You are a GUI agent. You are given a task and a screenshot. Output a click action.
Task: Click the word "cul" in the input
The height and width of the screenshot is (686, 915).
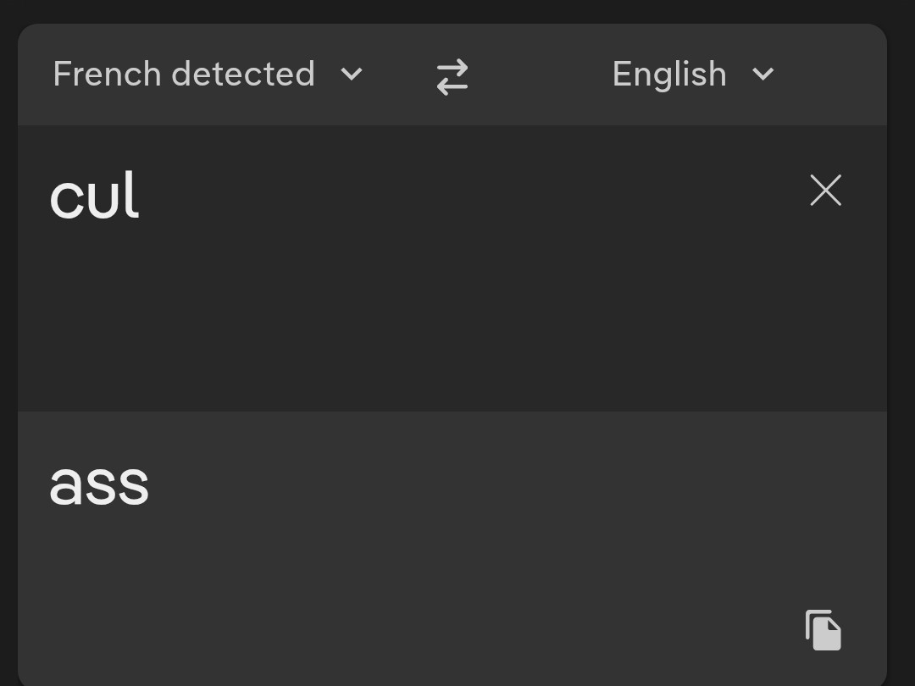(x=94, y=197)
